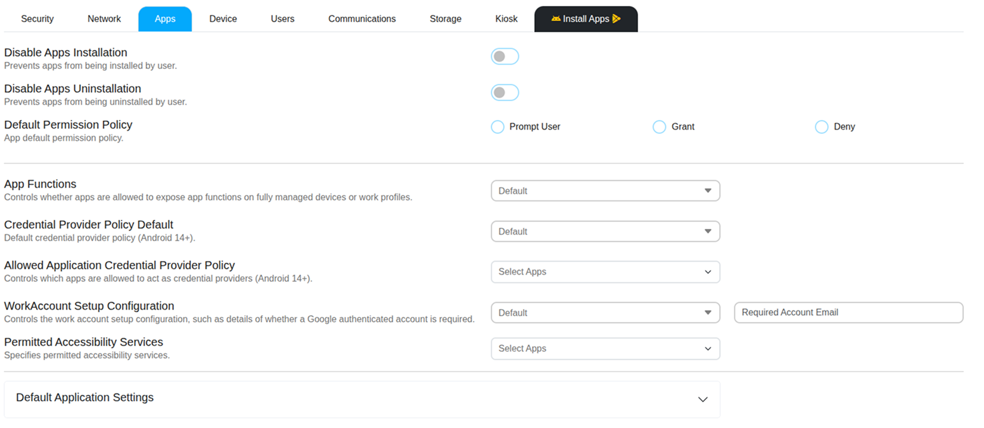Switch to the Security tab
The image size is (984, 428).
pyautogui.click(x=38, y=19)
